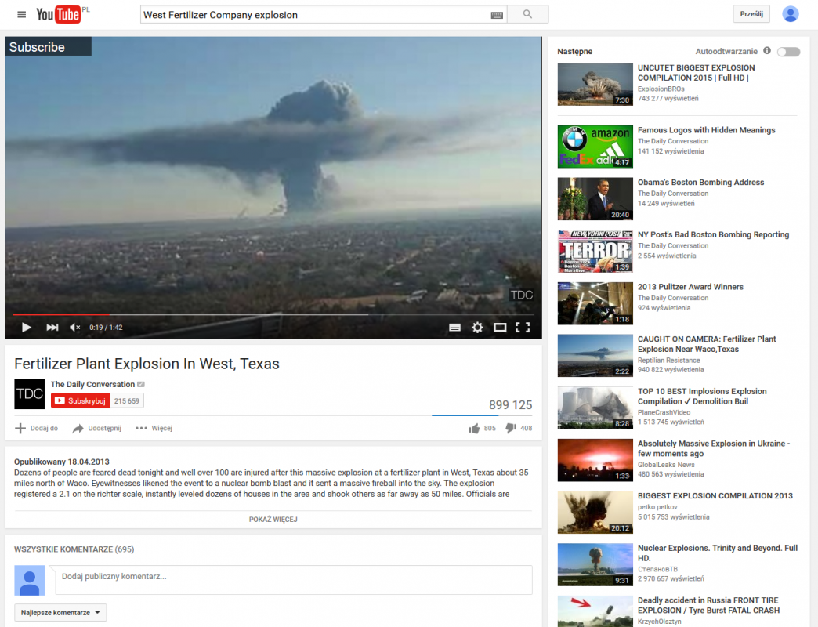Open player settings gear
The image size is (818, 627).
pyautogui.click(x=477, y=328)
